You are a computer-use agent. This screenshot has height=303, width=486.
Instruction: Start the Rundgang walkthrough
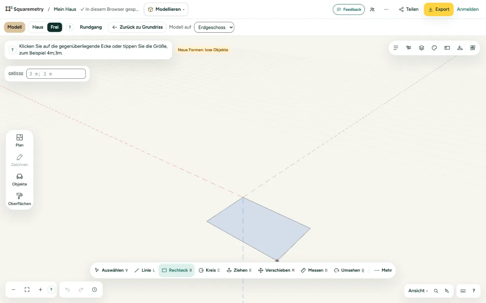coord(91,27)
